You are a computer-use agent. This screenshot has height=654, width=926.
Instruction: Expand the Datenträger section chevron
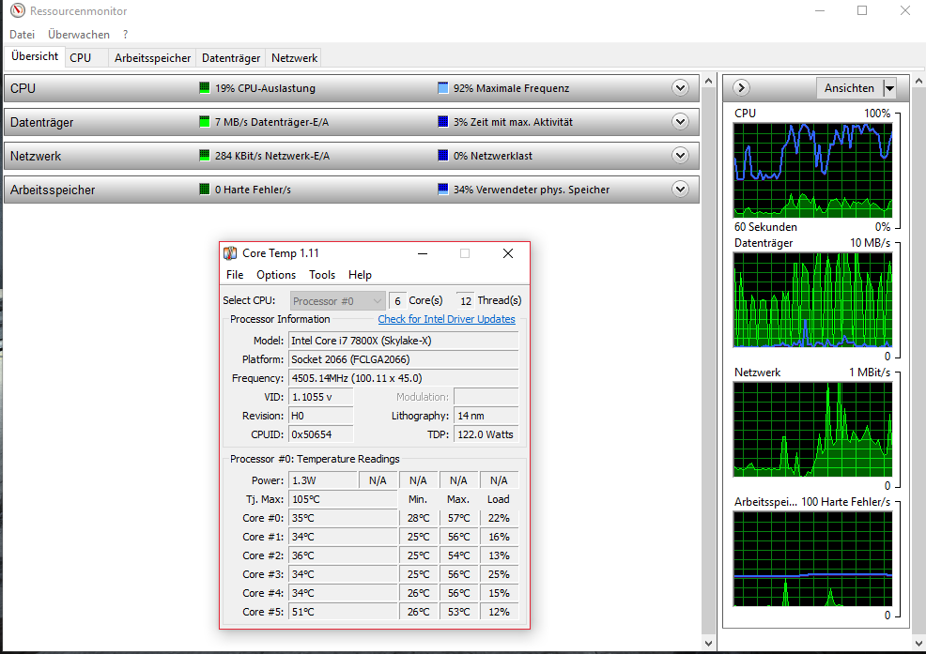pyautogui.click(x=680, y=122)
